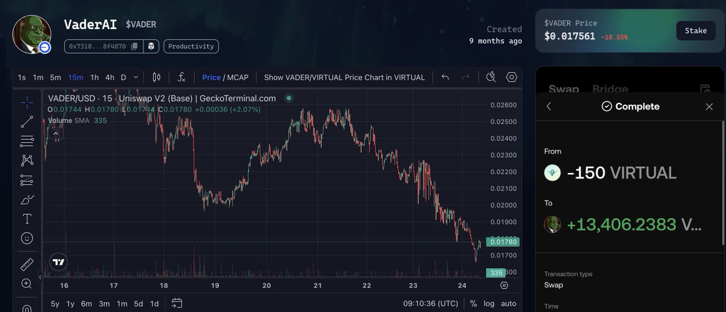The width and height of the screenshot is (726, 312).
Task: Set chart range to 3m
Action: (104, 304)
